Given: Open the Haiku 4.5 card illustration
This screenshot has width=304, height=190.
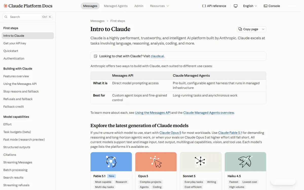Looking at the screenshot, I should tap(245, 162).
